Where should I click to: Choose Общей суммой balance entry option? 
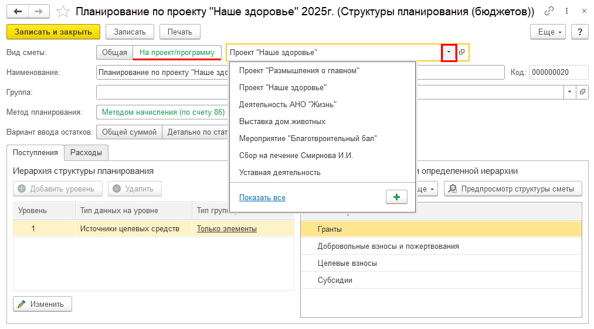(129, 132)
